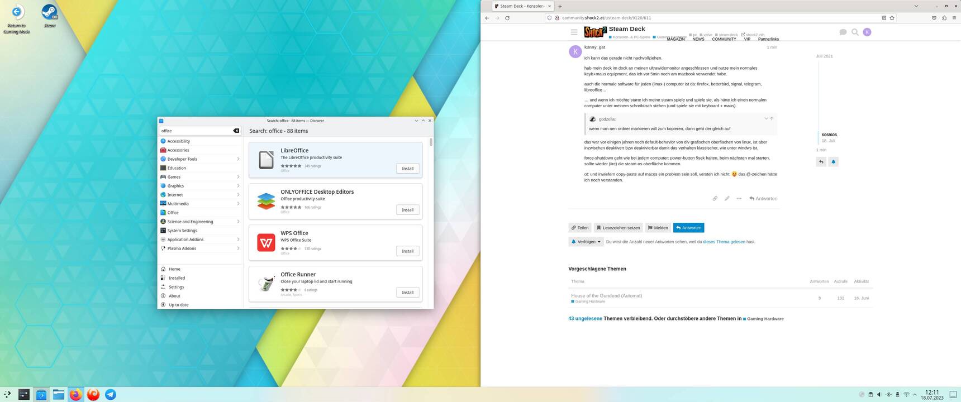
Task: Collapse the godzella quote with chevron
Action: [766, 118]
